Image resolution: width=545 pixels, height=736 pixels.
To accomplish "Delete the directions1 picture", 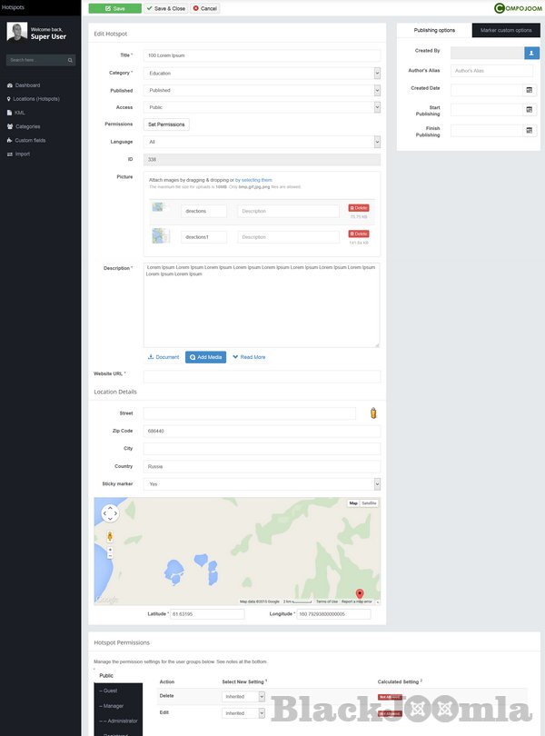I will (359, 234).
